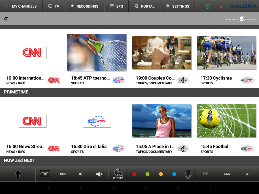Image resolution: width=259 pixels, height=194 pixels.
Task: Click Eurosport HD icon beside Cyclisme
Action: coord(248,80)
